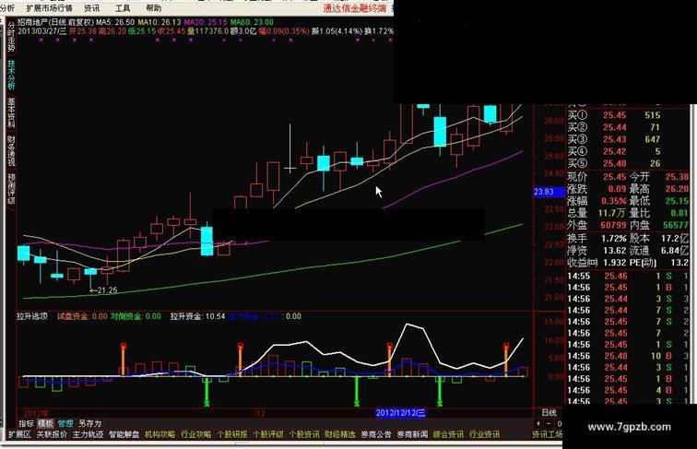This screenshot has width=697, height=449.
Task: Click the 模板 button below chart
Action: click(x=46, y=423)
